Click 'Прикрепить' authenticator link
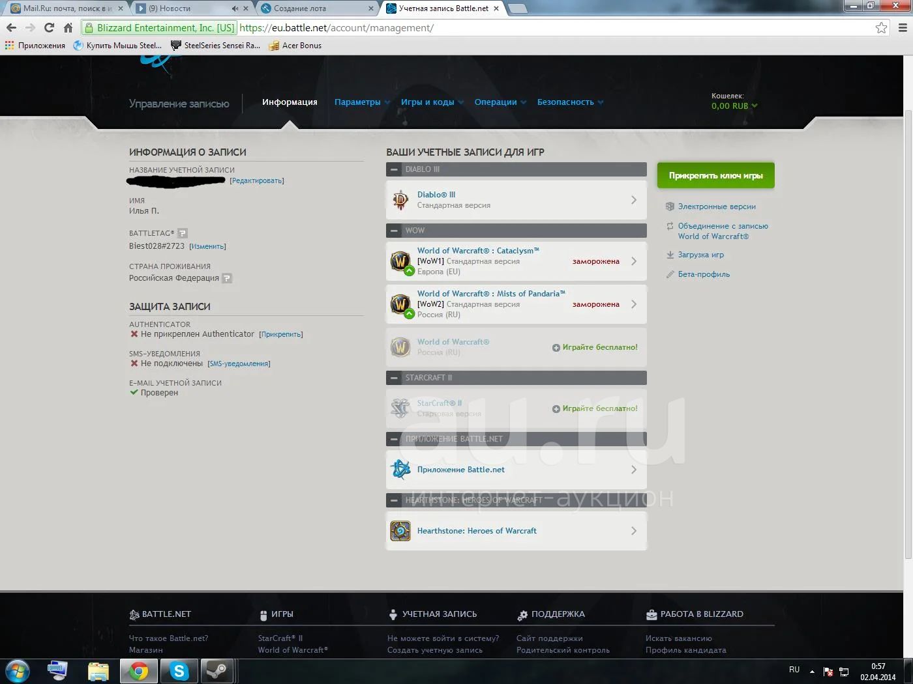The image size is (913, 684). tap(281, 334)
